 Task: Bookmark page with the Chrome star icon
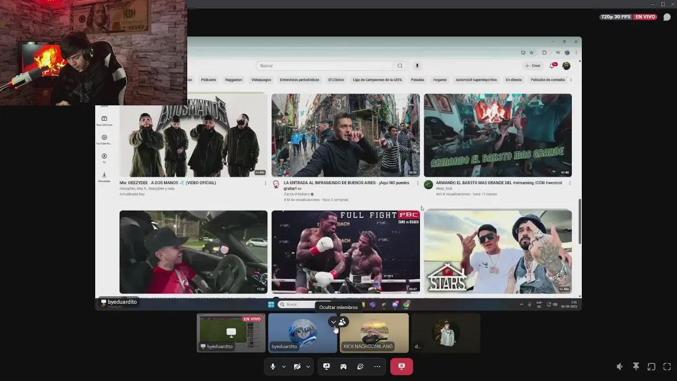tap(531, 52)
